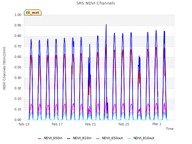The height and width of the screenshot is (144, 192).
Task: Click the chart title SRS NDVI Channels
Action: tap(96, 3)
